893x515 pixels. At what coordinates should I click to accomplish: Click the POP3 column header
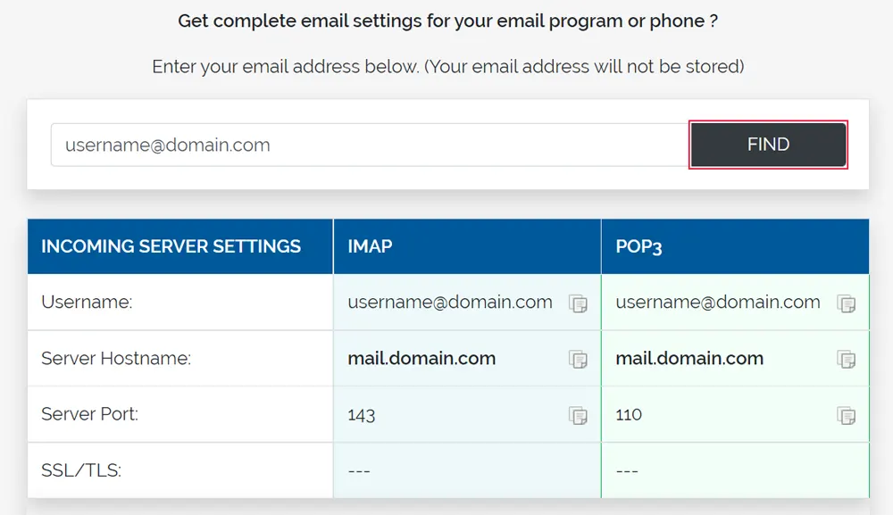click(638, 246)
